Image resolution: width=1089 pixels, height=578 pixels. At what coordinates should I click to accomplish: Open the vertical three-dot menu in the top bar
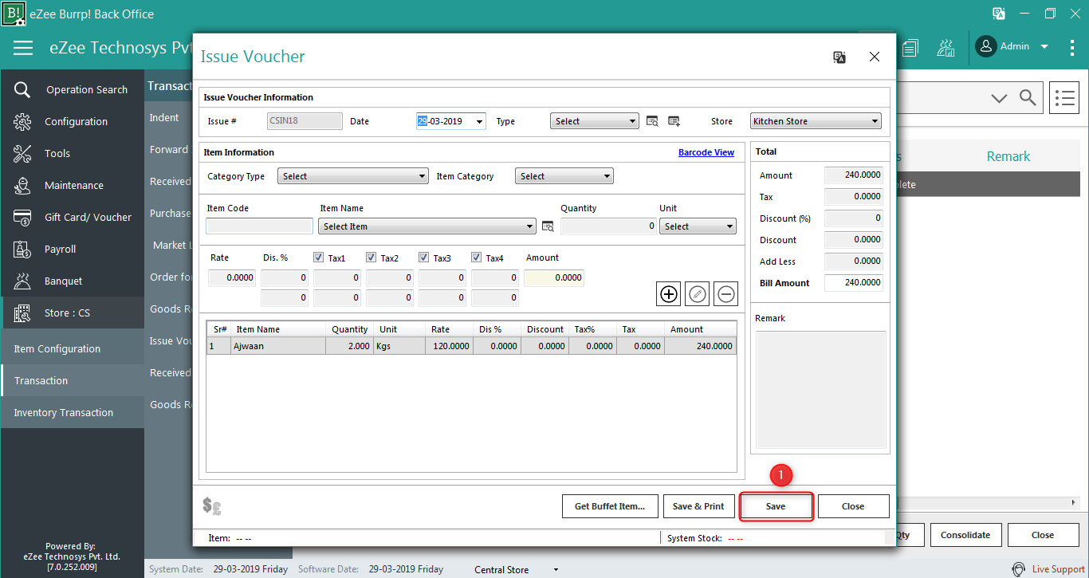point(1072,47)
